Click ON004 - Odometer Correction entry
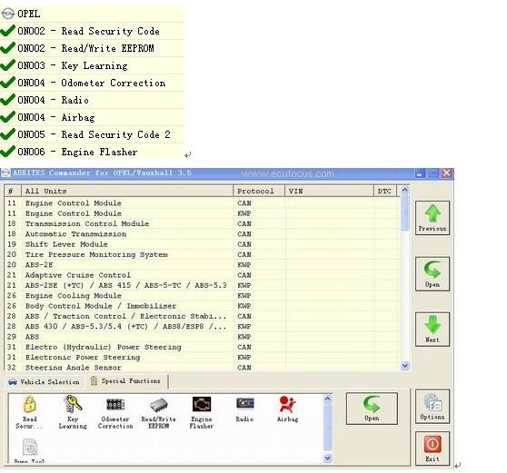The height and width of the screenshot is (473, 507). pyautogui.click(x=92, y=83)
